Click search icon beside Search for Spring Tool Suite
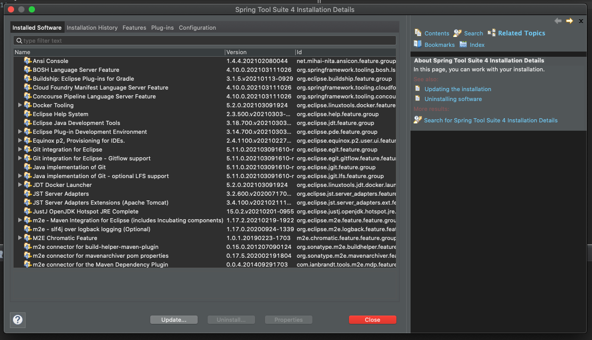The image size is (592, 340). [418, 120]
